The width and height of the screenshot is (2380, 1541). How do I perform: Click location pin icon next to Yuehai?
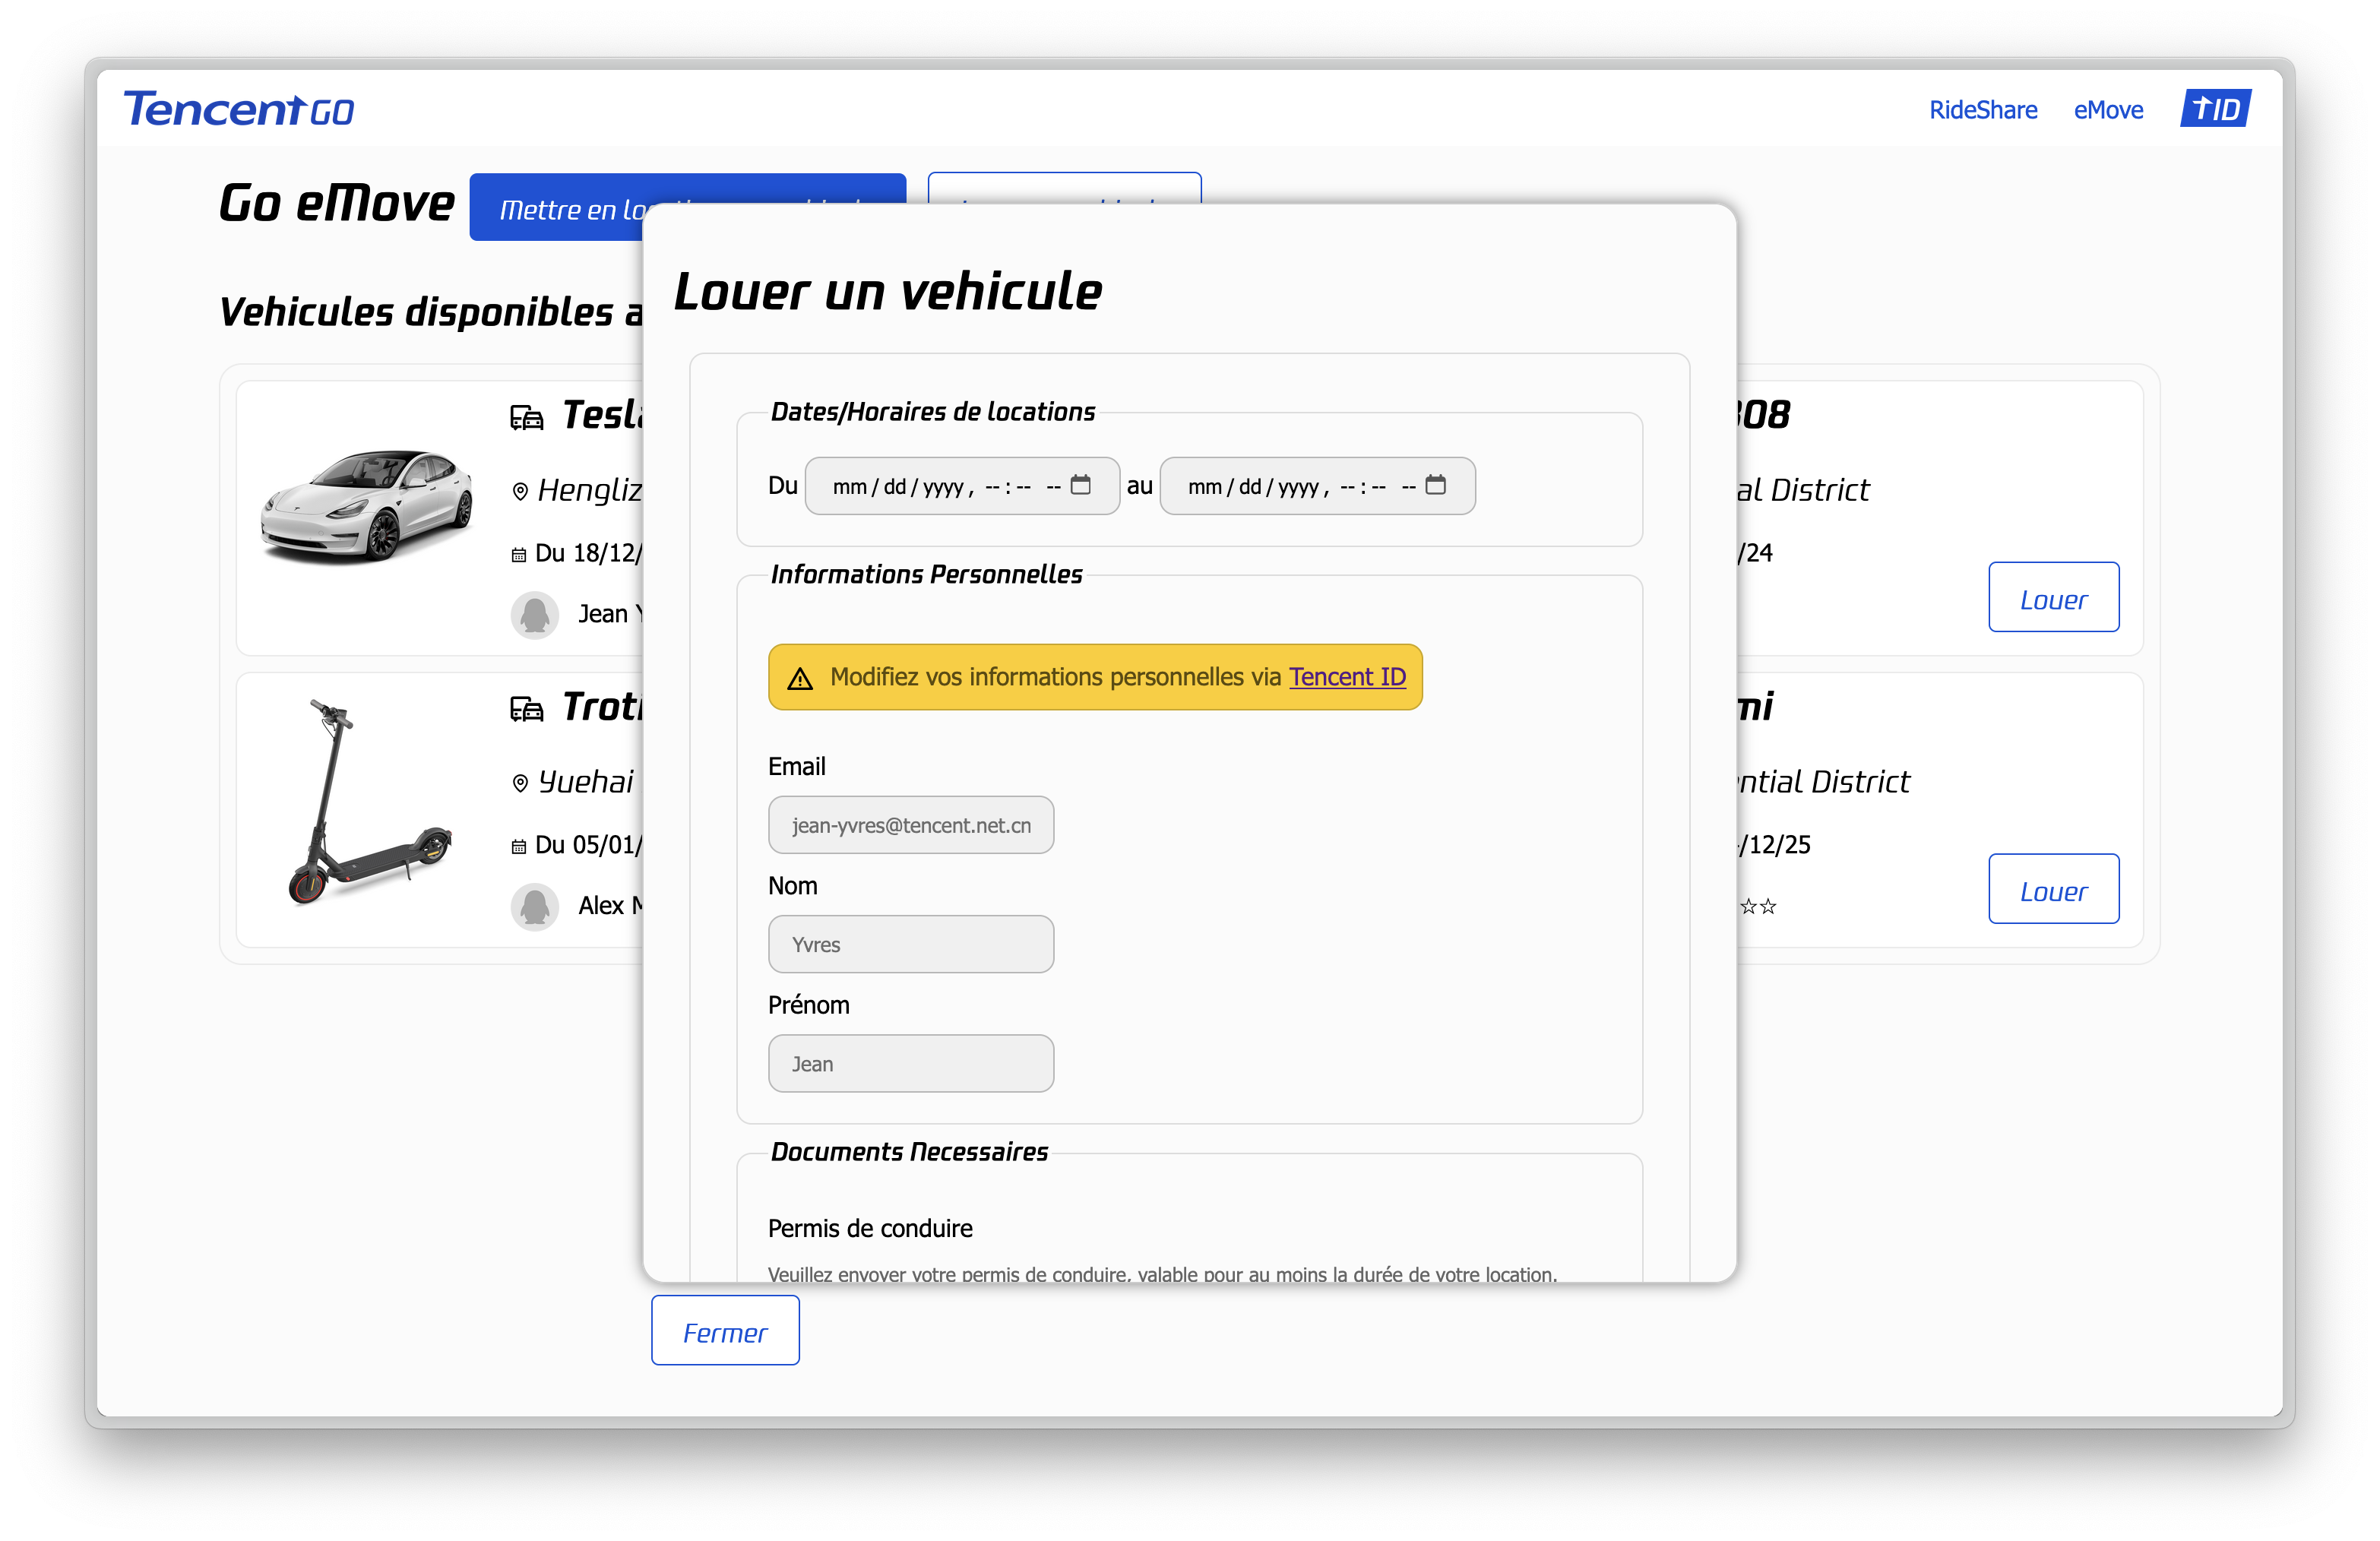520,783
